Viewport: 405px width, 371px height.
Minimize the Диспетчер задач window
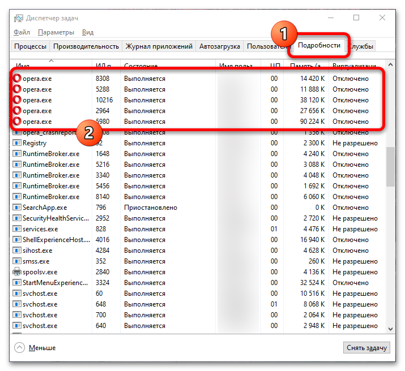click(x=331, y=18)
